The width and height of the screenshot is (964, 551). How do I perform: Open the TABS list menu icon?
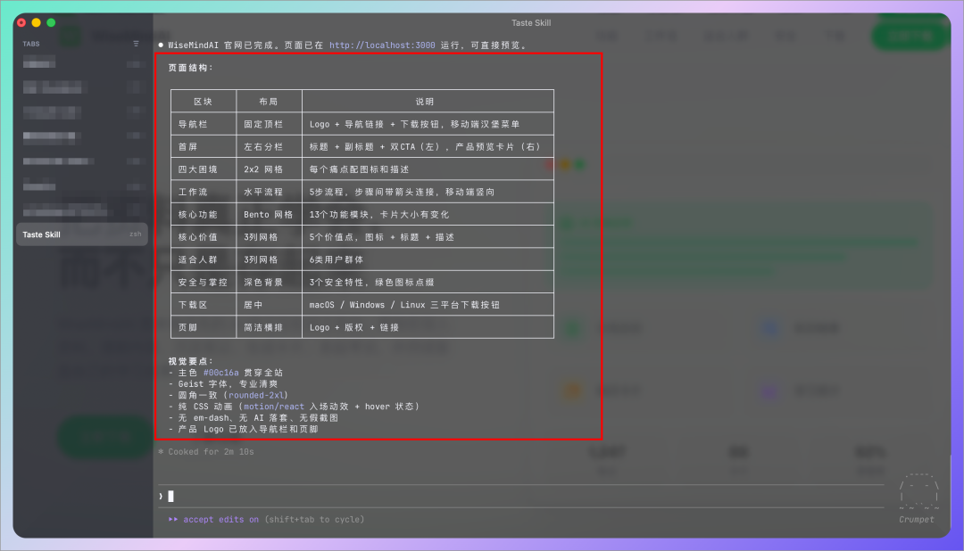tap(136, 44)
